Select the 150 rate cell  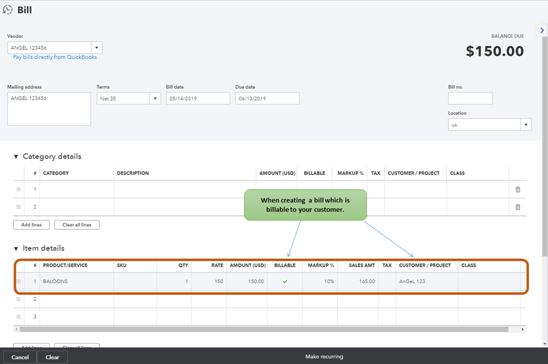coord(209,282)
